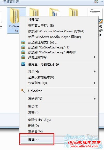The height and width of the screenshot is (150, 104).
Task: Choose 复制(C) from the menu
Action: 33,112
